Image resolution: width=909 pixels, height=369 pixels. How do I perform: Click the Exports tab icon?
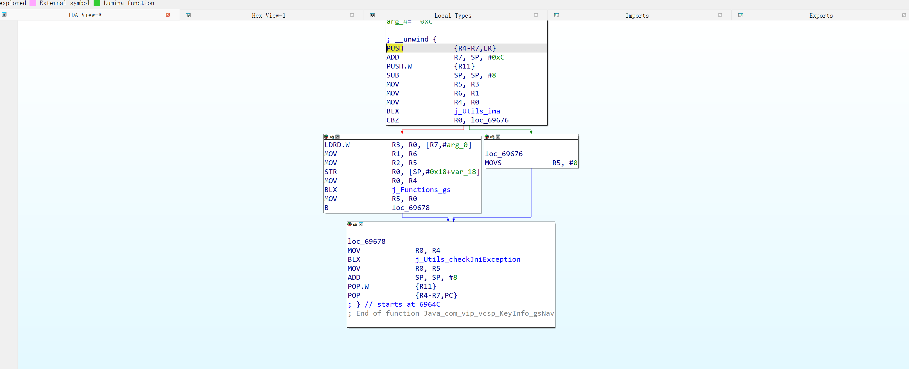pos(741,15)
